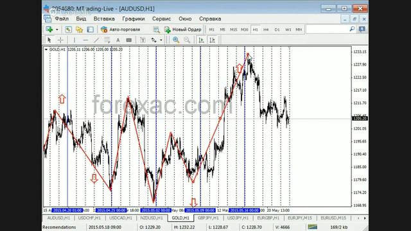The width and height of the screenshot is (411, 231).
Task: Switch to the EURJPY,M15 chart tab
Action: [300, 218]
